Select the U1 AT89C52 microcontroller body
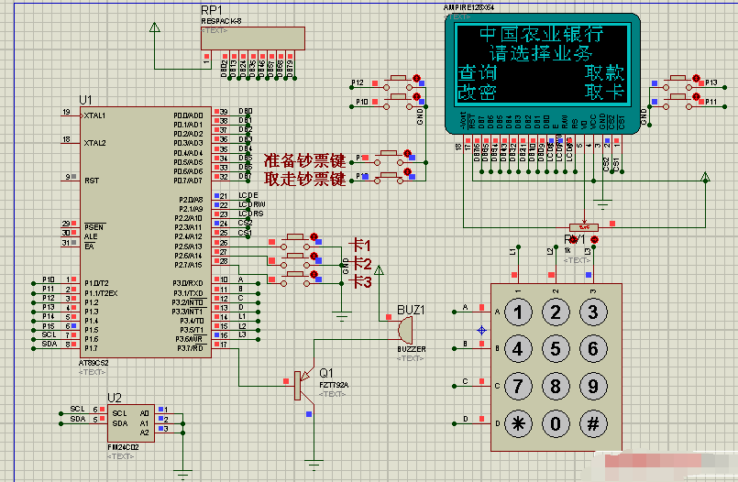 146,232
